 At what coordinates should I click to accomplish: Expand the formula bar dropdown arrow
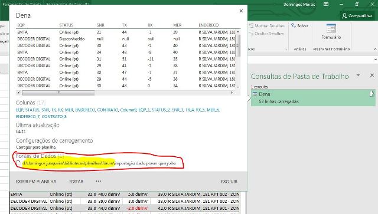point(376,60)
